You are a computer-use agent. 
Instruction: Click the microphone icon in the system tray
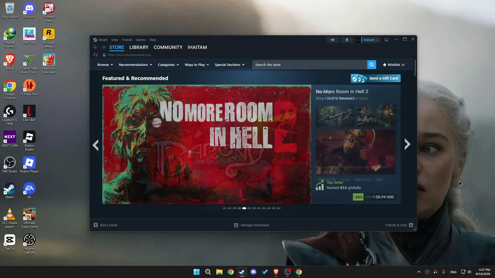pyautogui.click(x=444, y=272)
